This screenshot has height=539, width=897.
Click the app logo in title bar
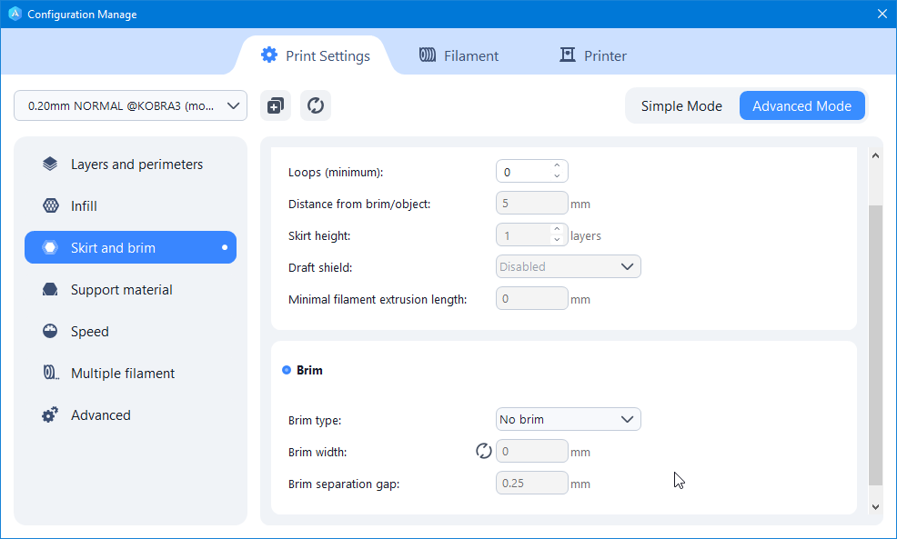click(15, 14)
